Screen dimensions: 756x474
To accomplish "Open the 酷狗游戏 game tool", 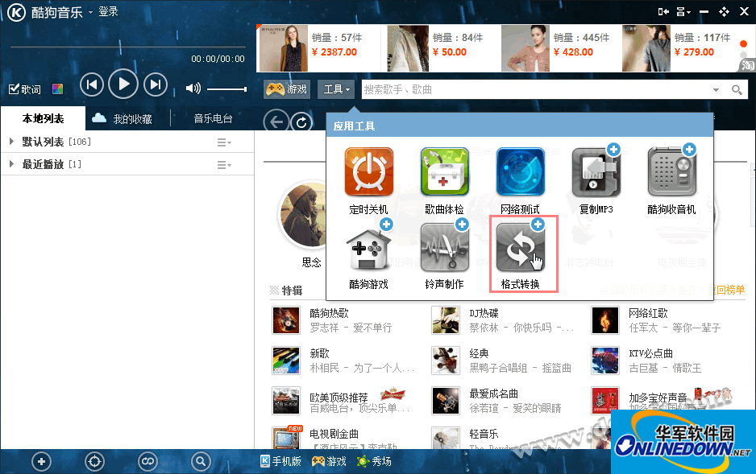I will click(369, 254).
